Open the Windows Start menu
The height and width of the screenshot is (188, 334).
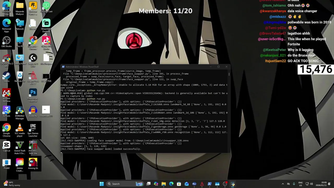coord(102,184)
